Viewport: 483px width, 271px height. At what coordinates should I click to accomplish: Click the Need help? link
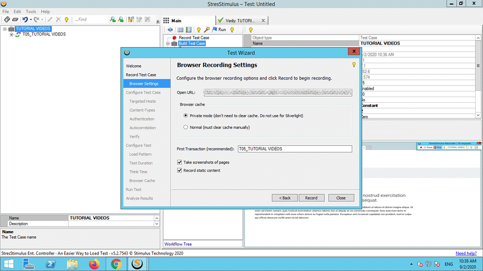466,253
